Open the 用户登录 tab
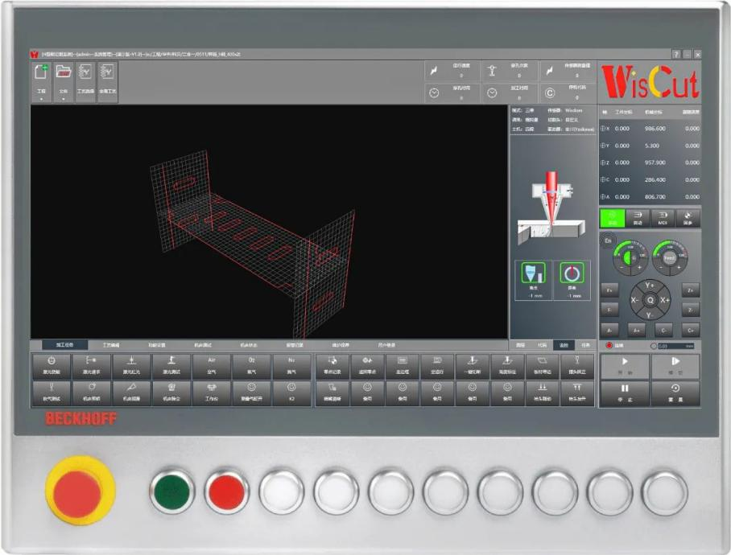 [386, 345]
